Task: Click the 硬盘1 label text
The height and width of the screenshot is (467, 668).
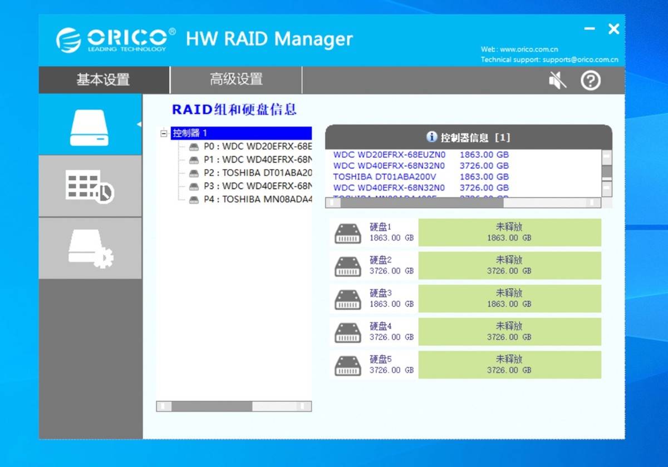Action: pos(381,227)
